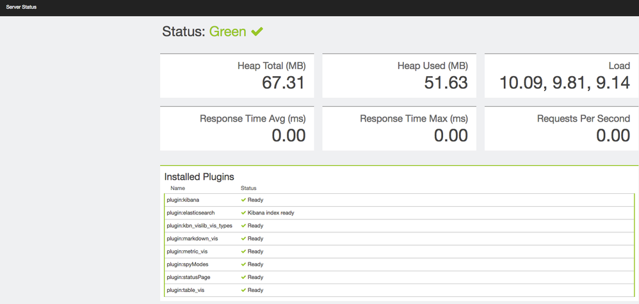
Task: Click the checkmark icon for plugin:elasticsearch
Action: point(244,213)
